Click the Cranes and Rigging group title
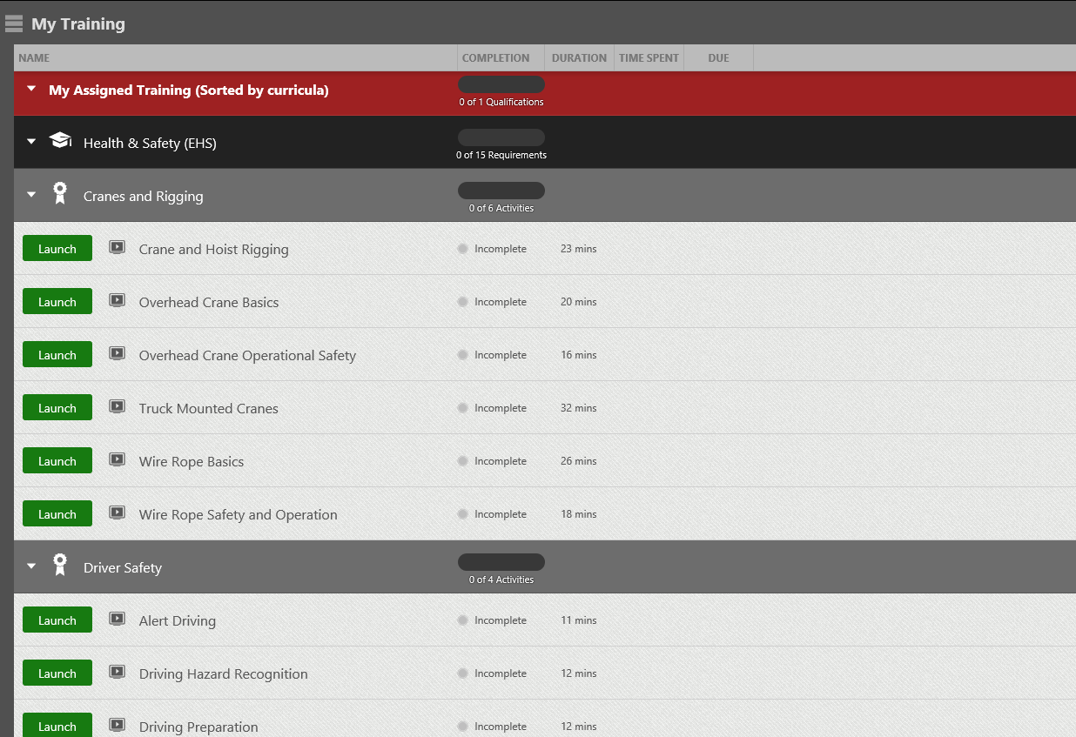The height and width of the screenshot is (737, 1076). pyautogui.click(x=143, y=197)
